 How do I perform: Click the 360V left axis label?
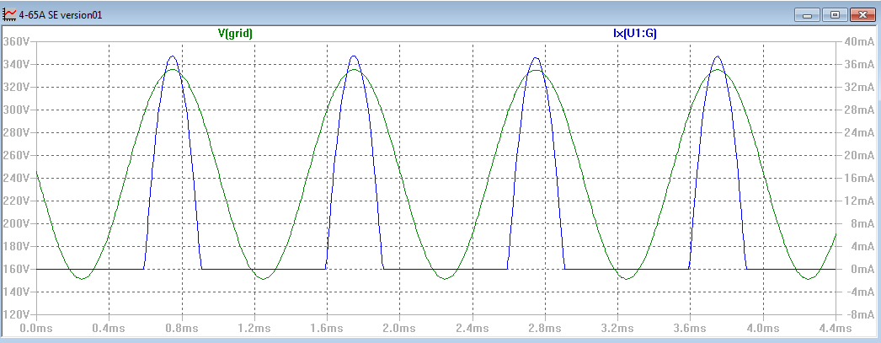pos(16,41)
